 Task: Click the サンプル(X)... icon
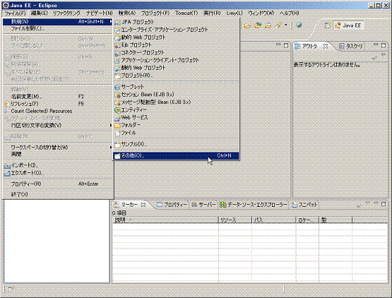pos(117,145)
